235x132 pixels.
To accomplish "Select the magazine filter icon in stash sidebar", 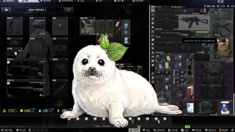I will [153, 19].
